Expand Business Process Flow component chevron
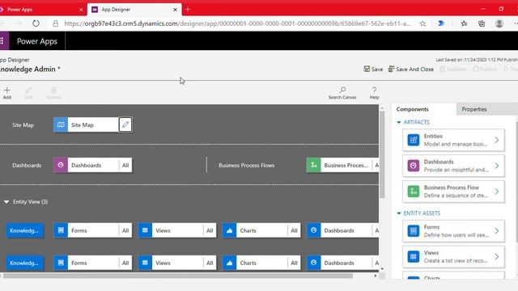 [x=496, y=192]
